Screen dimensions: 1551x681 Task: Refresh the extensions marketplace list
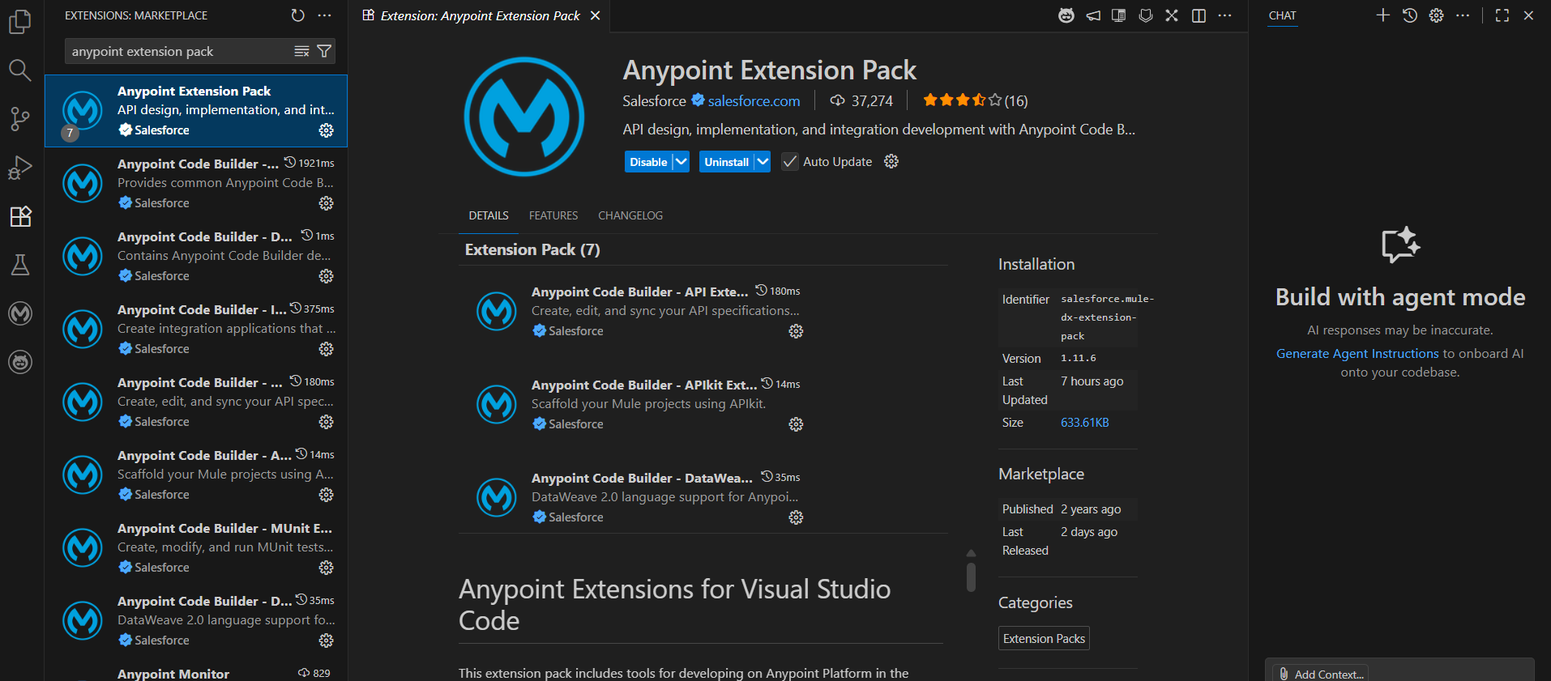pyautogui.click(x=298, y=15)
